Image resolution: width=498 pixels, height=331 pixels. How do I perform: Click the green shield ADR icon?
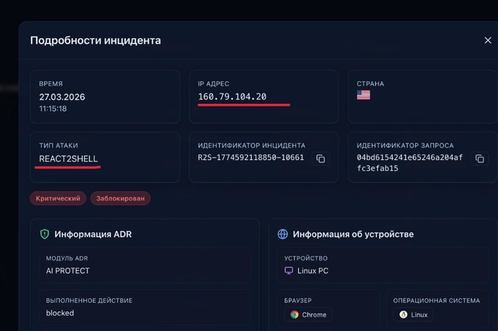45,234
